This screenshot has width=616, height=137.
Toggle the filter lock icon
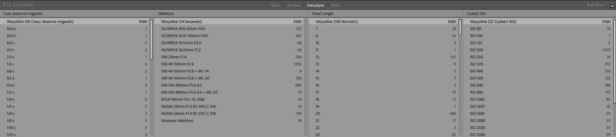(x=612, y=5)
